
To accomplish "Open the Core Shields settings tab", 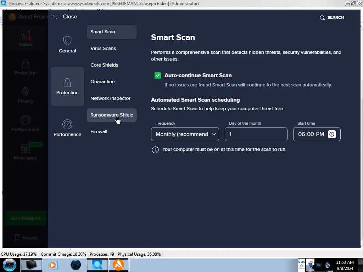I will [112, 65].
